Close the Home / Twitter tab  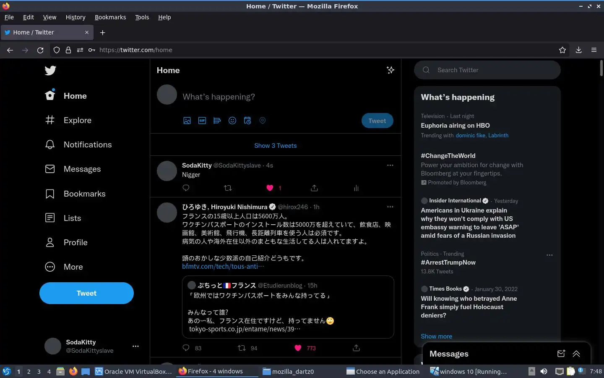coord(87,32)
